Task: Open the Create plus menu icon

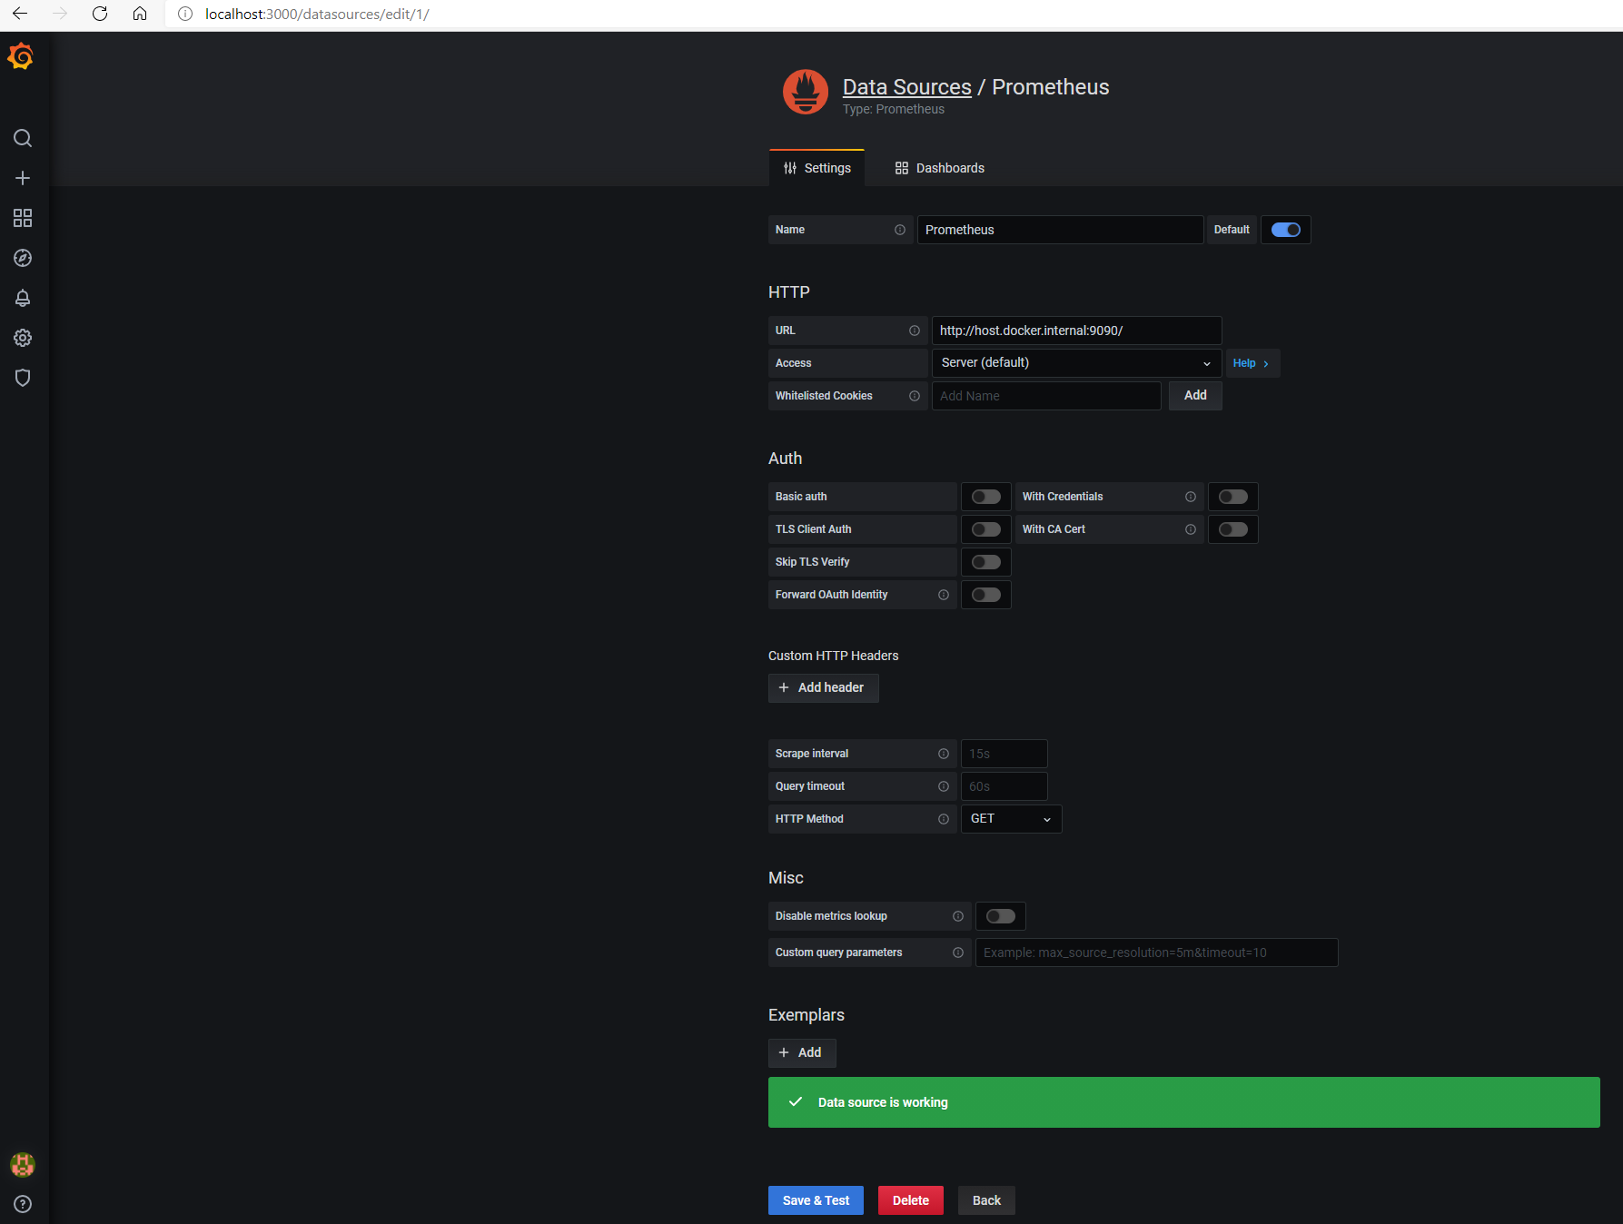Action: (x=23, y=178)
